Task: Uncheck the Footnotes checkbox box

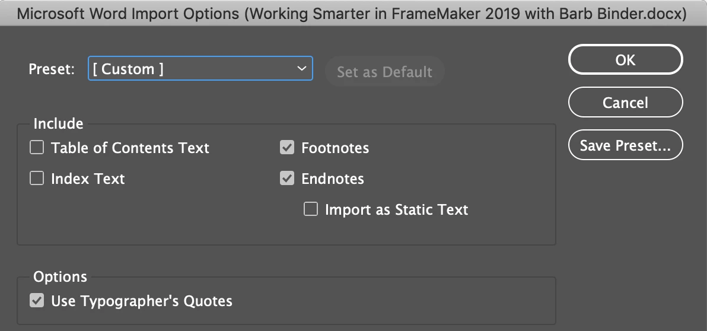Action: click(287, 148)
